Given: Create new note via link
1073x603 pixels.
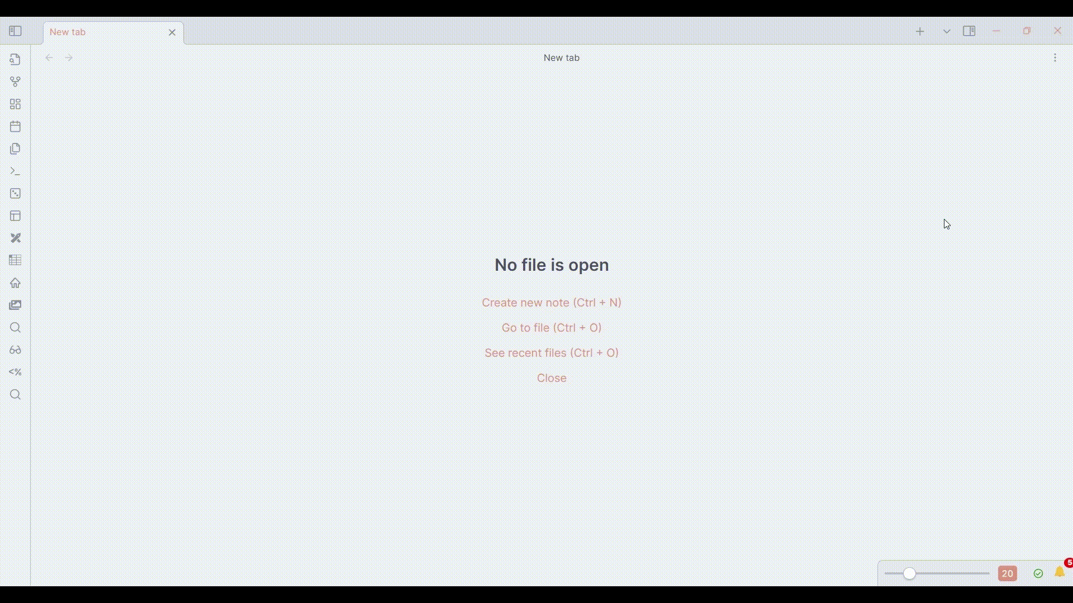Looking at the screenshot, I should pos(551,302).
